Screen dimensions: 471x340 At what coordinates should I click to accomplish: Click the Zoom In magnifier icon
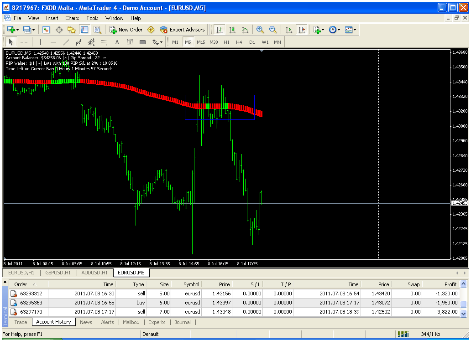pos(260,30)
